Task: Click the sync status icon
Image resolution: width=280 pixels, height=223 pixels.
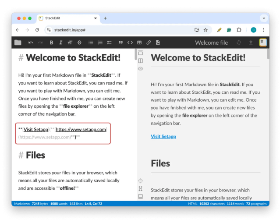Action: click(239, 42)
